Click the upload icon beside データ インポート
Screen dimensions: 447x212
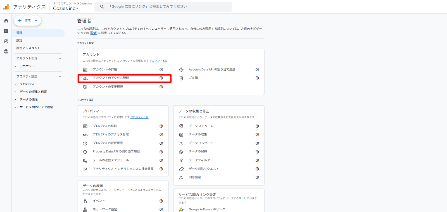click(181, 143)
